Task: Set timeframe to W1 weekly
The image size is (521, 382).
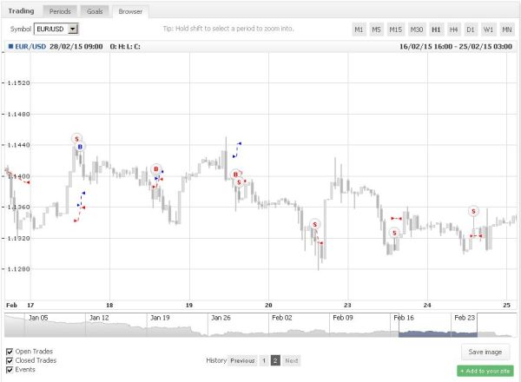Action: (x=490, y=30)
